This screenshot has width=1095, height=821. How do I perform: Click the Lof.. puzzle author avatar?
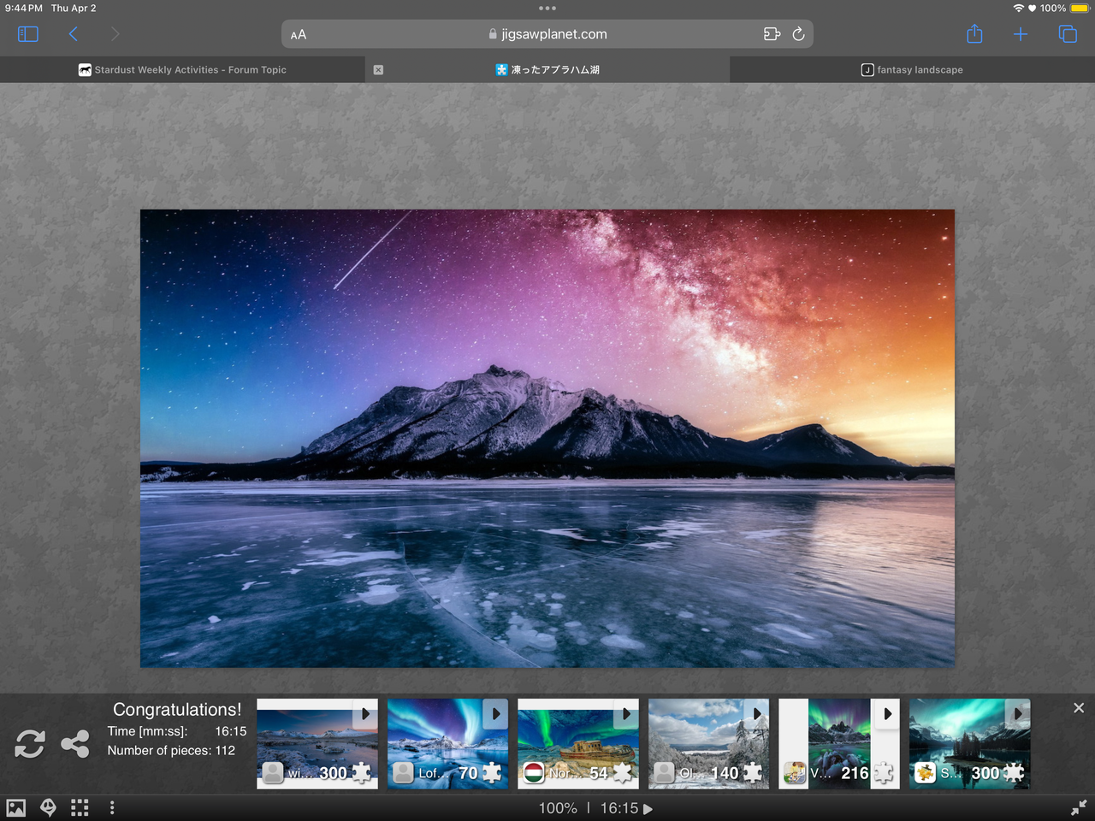tap(403, 773)
